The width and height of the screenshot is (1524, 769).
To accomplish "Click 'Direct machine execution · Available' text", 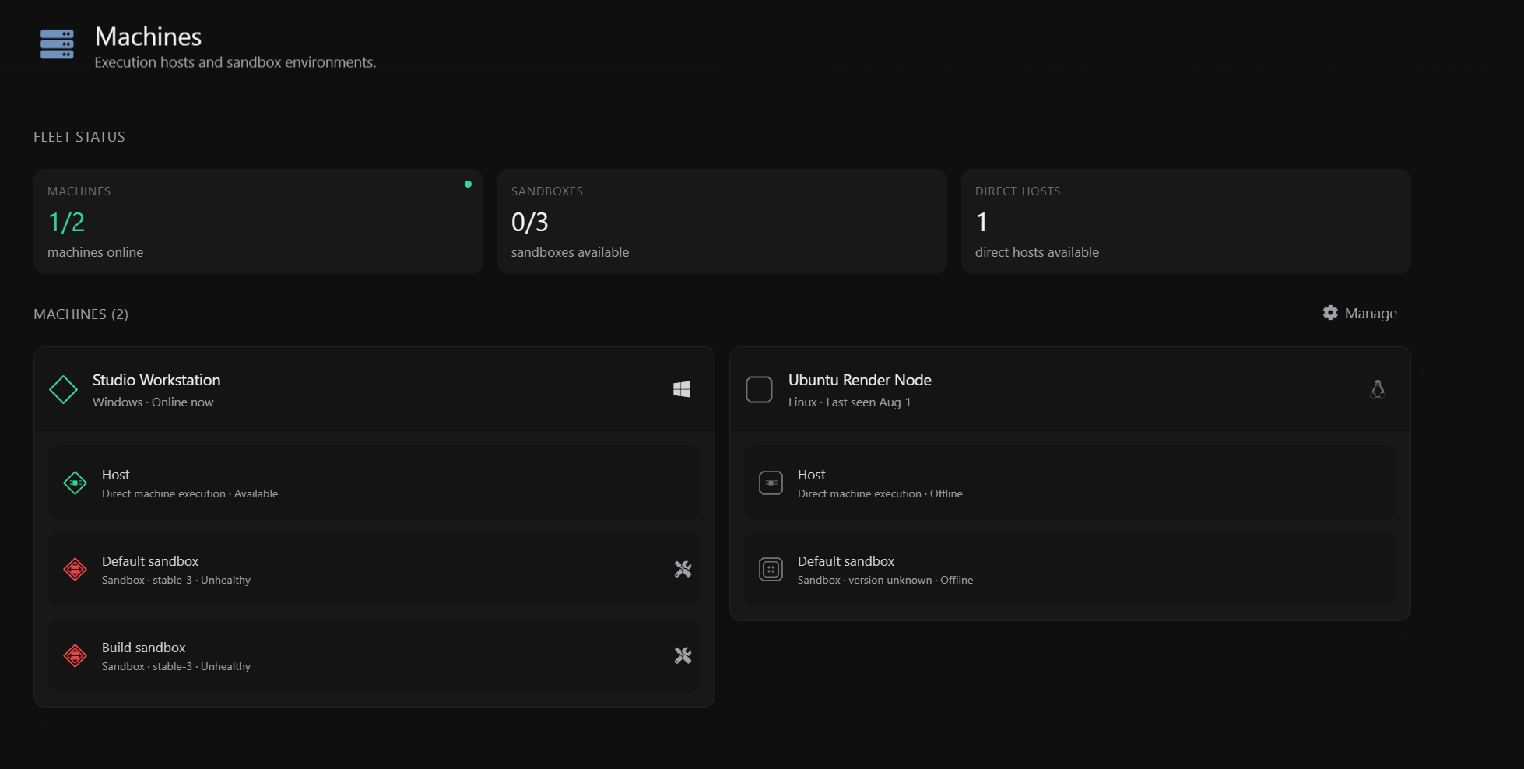I will pos(190,494).
